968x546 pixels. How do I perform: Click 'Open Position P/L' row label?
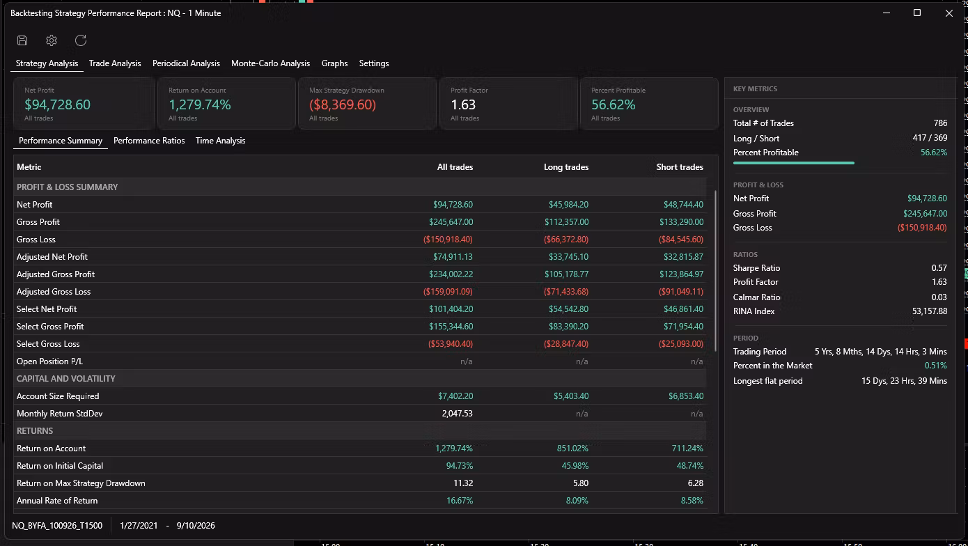49,361
